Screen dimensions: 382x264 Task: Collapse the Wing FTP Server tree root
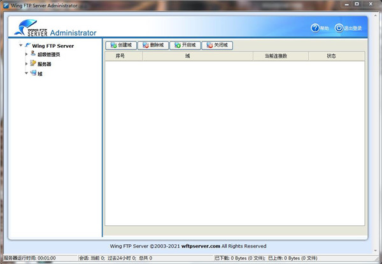[21, 45]
